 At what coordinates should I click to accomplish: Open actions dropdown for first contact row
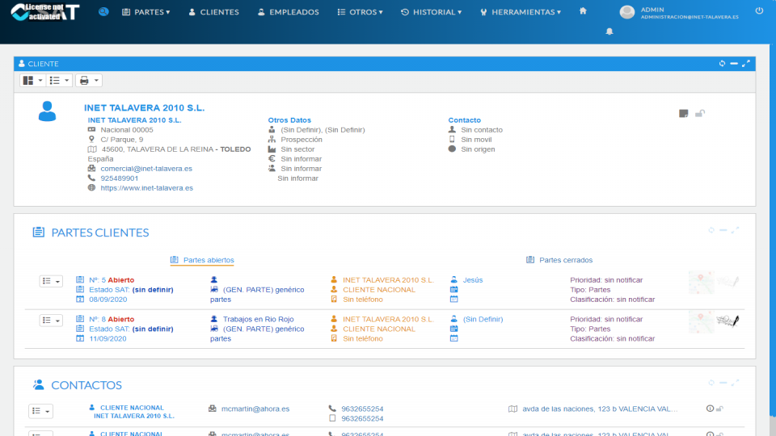click(x=40, y=411)
